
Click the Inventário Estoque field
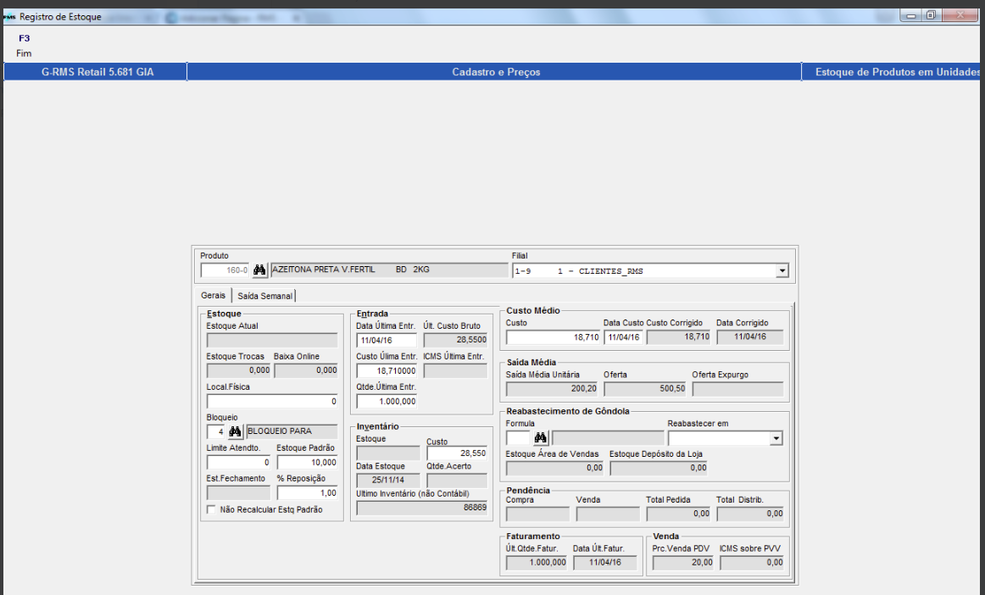coord(387,453)
